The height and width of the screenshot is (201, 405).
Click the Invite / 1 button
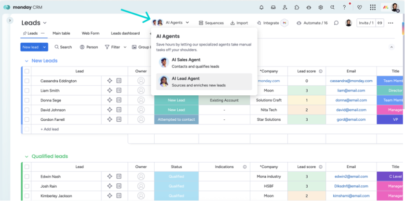pyautogui.click(x=365, y=23)
